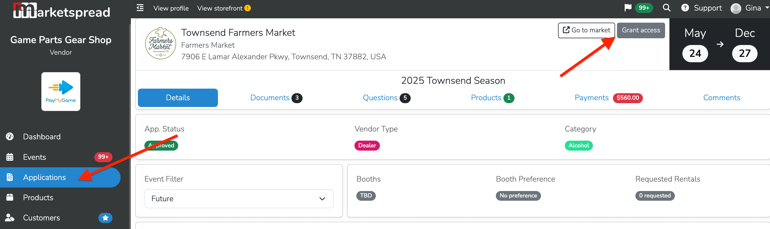Click the yellow storefront warning icon
This screenshot has height=229, width=770.
247,8
